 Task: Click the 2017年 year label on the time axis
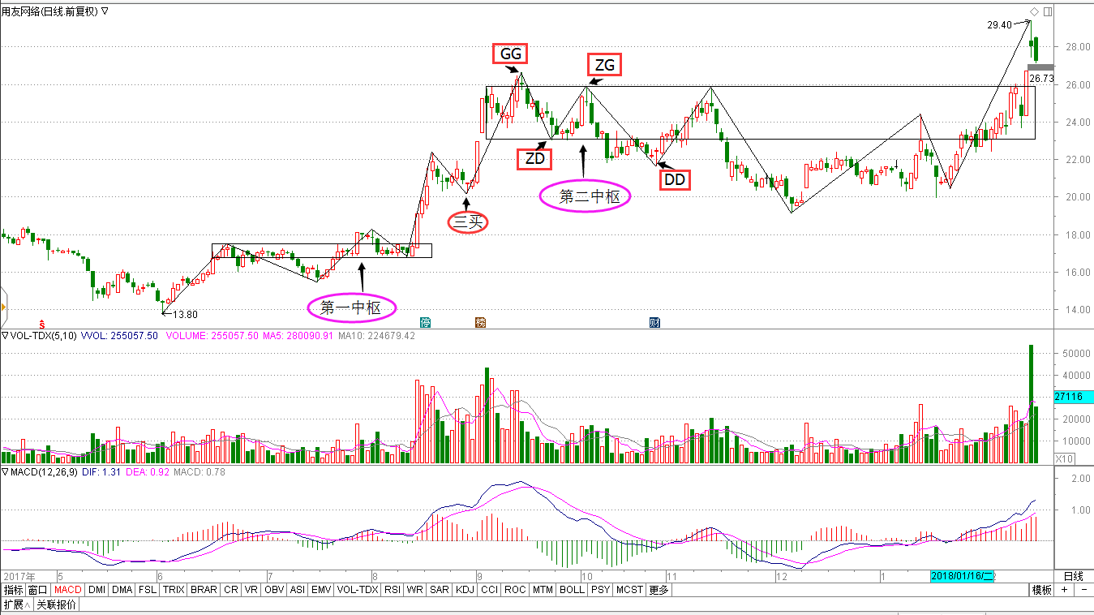(18, 576)
